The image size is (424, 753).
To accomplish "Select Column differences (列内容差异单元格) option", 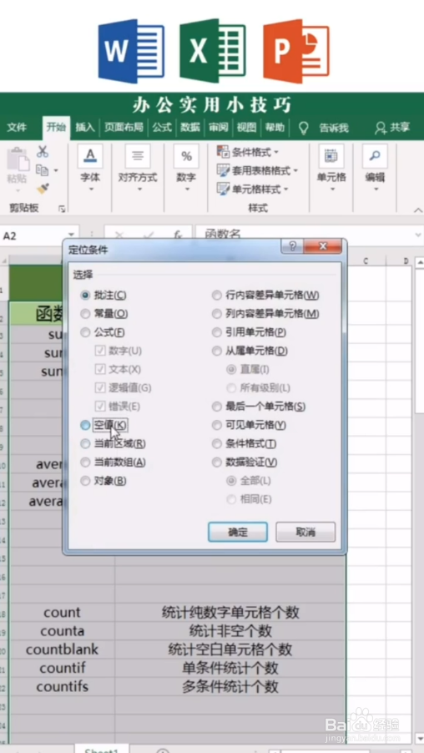I will click(217, 314).
